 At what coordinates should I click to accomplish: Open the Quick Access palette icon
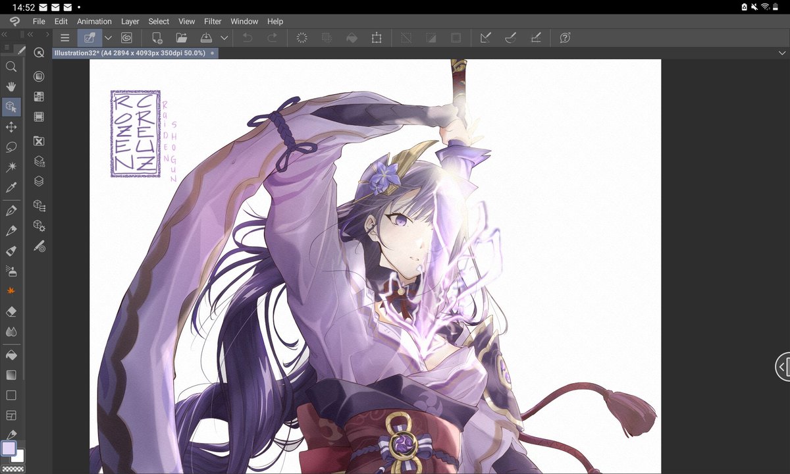[39, 53]
